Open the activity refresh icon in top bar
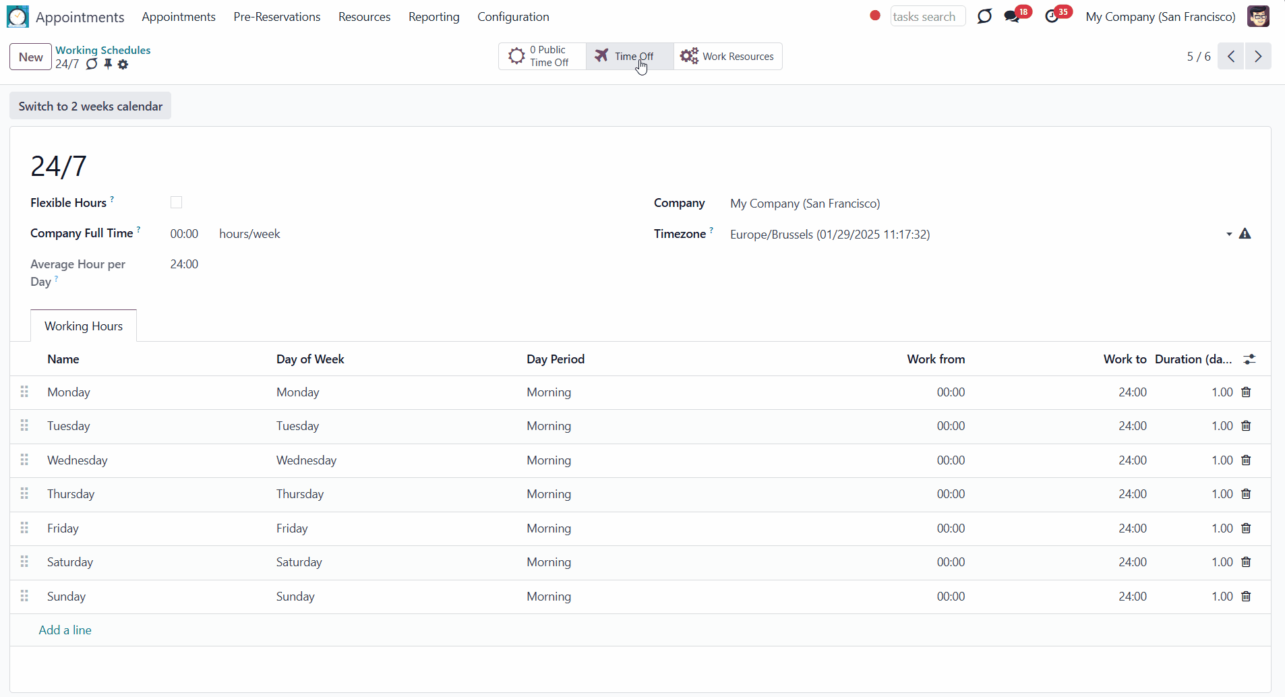Screen dimensions: 1285x697 pyautogui.click(x=984, y=16)
